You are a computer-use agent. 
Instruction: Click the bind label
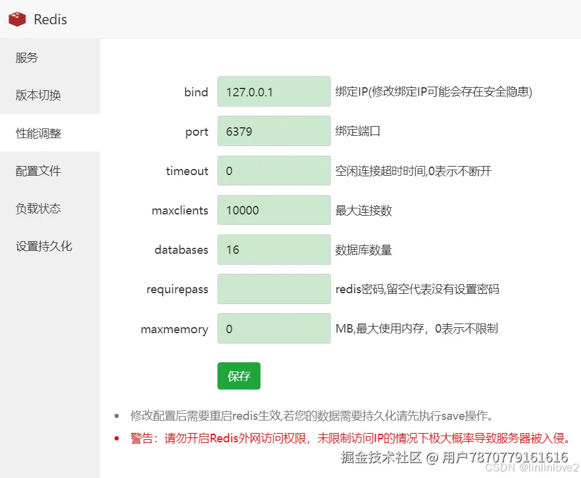[196, 92]
